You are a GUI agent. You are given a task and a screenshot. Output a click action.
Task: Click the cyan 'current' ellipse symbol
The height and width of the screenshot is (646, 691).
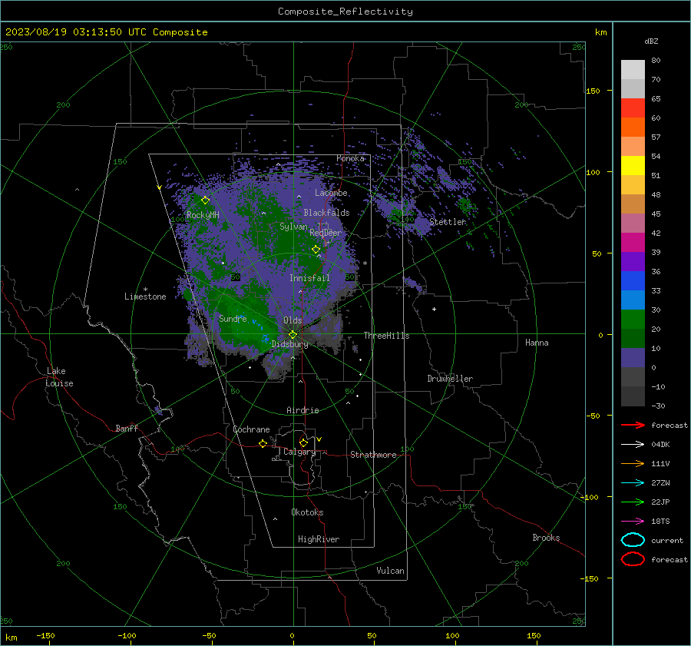[633, 540]
